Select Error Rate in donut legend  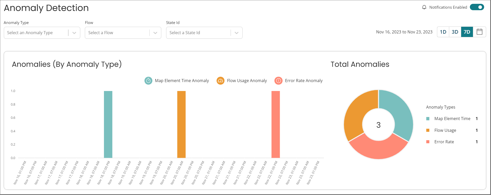pos(444,142)
